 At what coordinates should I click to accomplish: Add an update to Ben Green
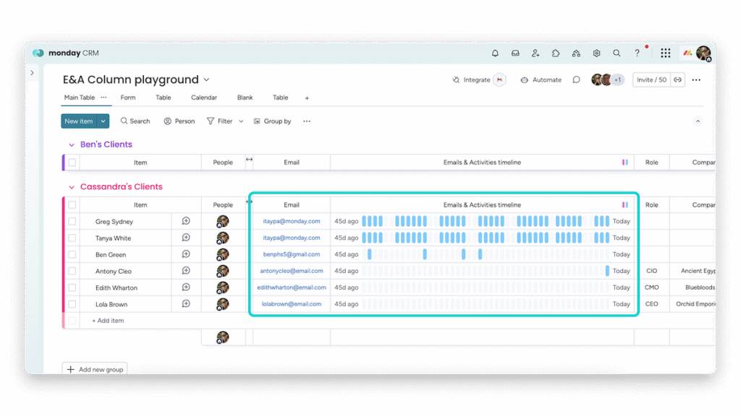tap(186, 254)
